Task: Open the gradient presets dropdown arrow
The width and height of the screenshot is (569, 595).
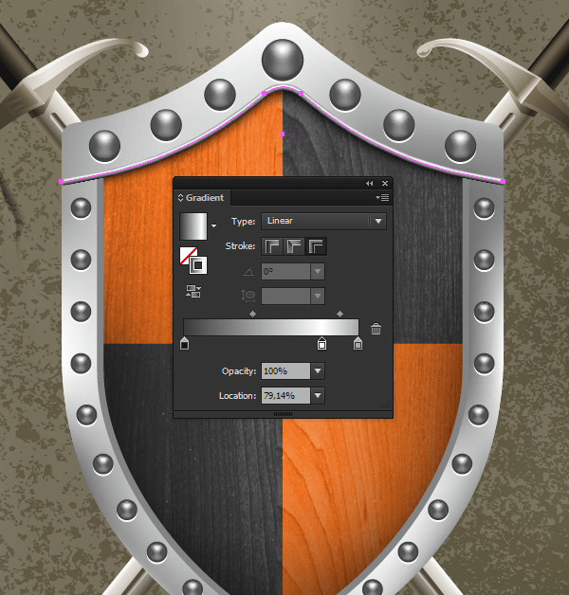Action: tap(214, 225)
